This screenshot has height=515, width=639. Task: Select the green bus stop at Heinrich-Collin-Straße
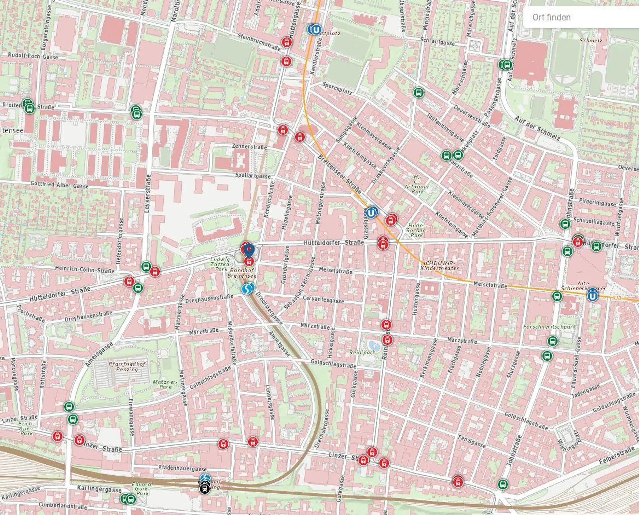tap(146, 266)
